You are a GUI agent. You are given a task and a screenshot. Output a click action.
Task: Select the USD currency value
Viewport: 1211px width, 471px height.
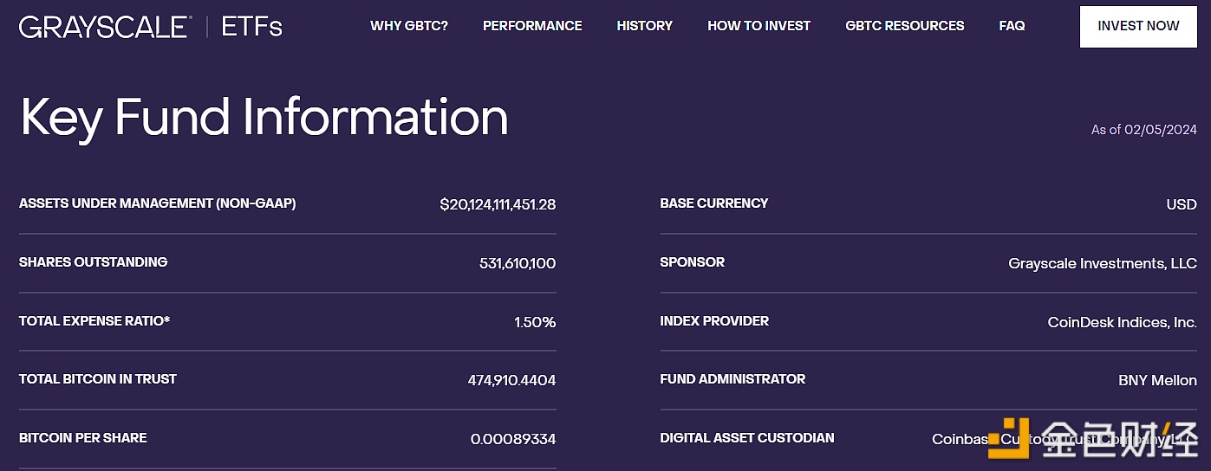1182,204
